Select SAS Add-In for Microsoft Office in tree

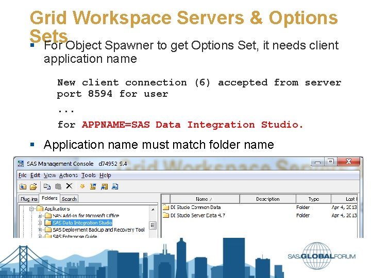[86, 216]
